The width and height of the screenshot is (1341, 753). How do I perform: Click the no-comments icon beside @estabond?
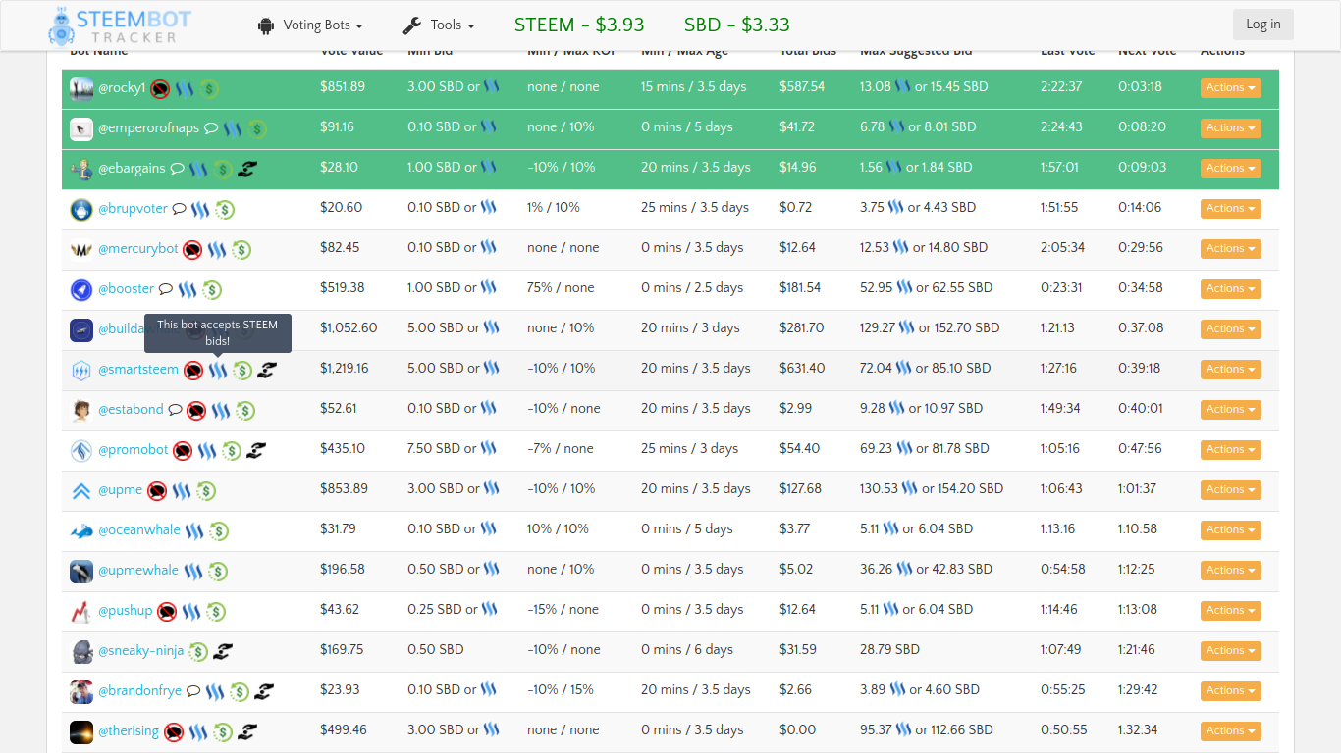(x=196, y=411)
